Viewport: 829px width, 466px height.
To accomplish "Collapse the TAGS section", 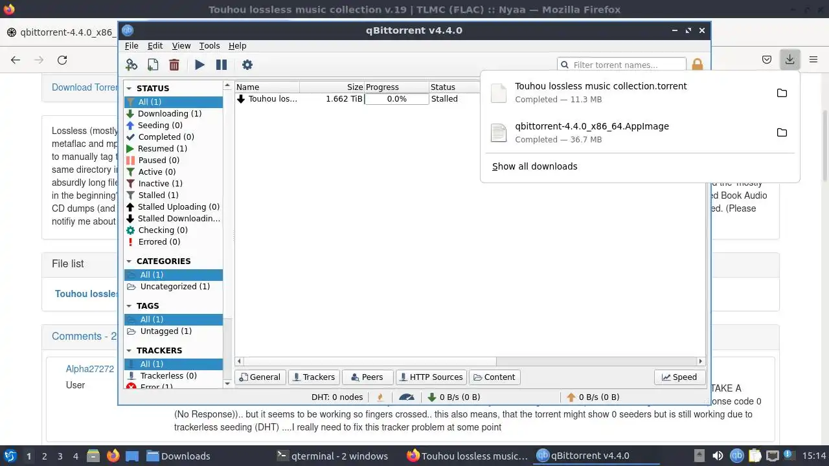I will [x=129, y=306].
